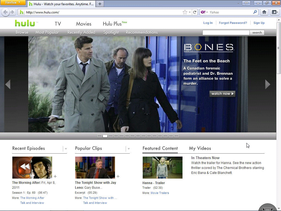Image resolution: width=281 pixels, height=211 pixels.
Task: Click the Hulu search button
Action: [257, 32]
